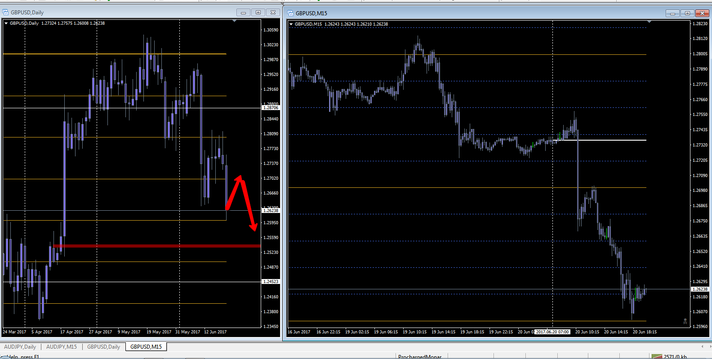This screenshot has height=359, width=712.
Task: Click the connection bars icon in the status bar
Action: coord(656,357)
